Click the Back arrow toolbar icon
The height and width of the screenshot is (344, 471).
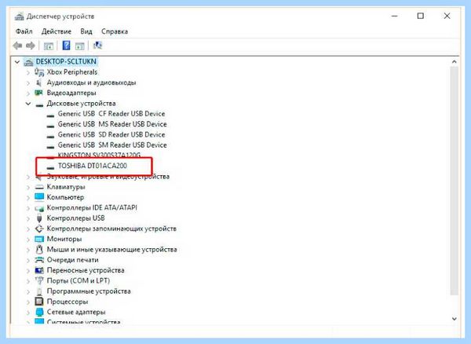pos(17,46)
